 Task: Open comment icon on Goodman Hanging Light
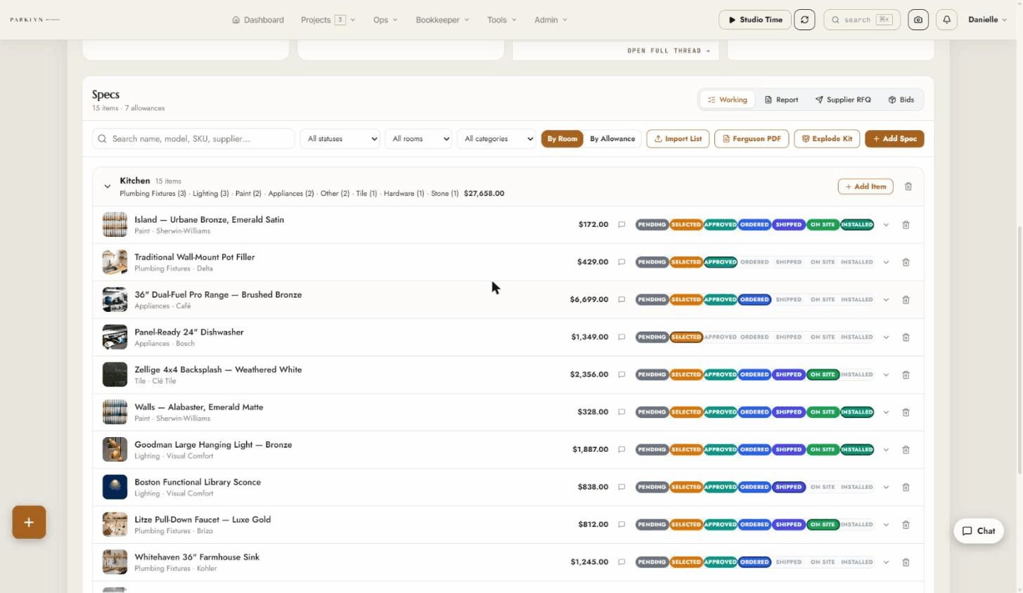[622, 450]
